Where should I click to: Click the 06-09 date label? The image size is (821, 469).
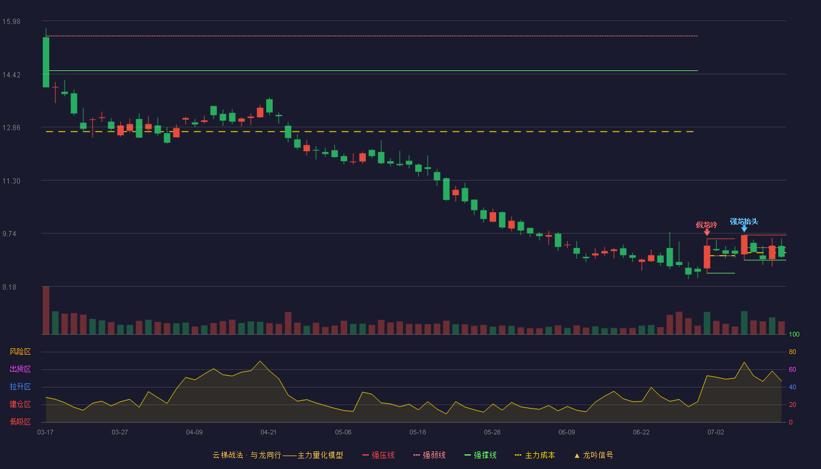click(566, 432)
